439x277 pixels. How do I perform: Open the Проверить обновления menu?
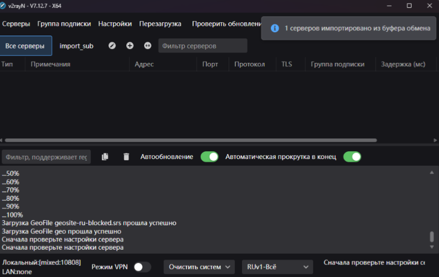click(x=226, y=24)
